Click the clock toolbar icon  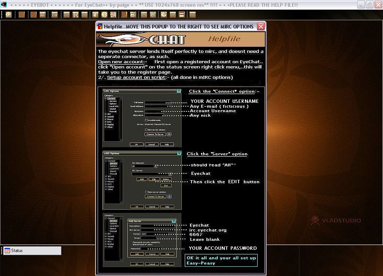pyautogui.click(x=104, y=15)
